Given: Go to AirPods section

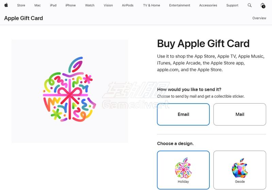Looking at the screenshot, I should click(128, 5).
